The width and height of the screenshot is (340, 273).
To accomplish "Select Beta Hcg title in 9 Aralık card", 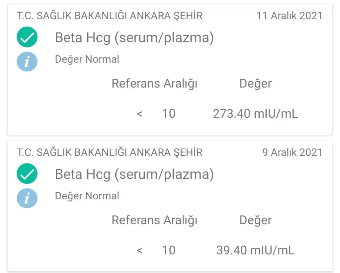I will pyautogui.click(x=134, y=174).
